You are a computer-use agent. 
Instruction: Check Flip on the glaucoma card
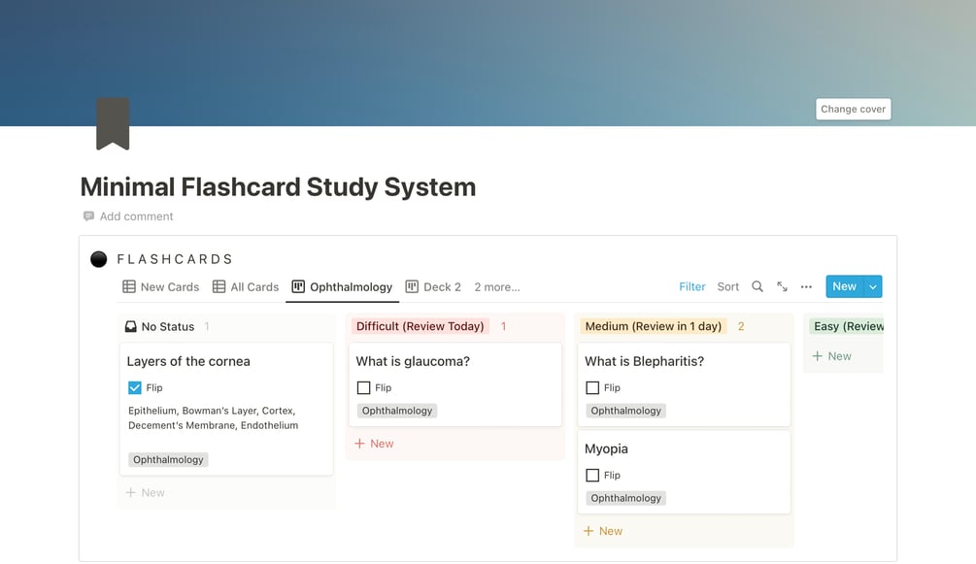(x=362, y=387)
